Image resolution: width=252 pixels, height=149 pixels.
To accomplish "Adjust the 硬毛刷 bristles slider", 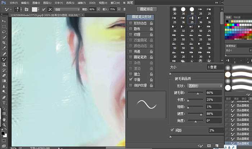I will click(198, 93).
